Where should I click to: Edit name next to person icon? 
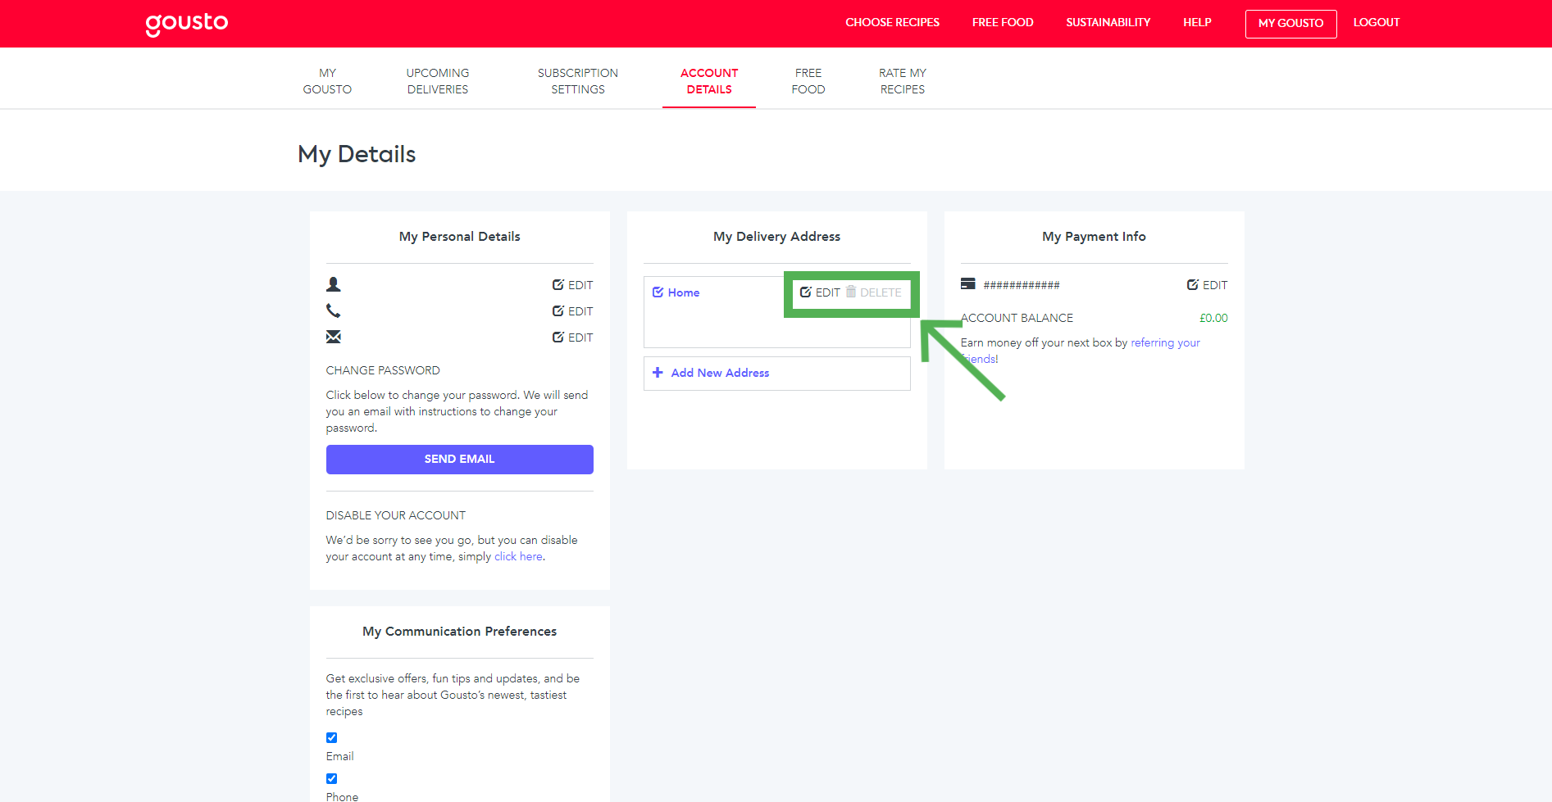[x=572, y=285]
